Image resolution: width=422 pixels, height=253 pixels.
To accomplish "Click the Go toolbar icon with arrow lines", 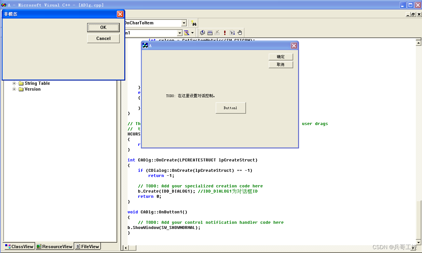I will coord(232,32).
